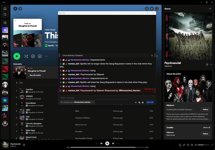Toggle Queue icon in player bar
The height and width of the screenshot is (150, 215).
(x=188, y=145)
